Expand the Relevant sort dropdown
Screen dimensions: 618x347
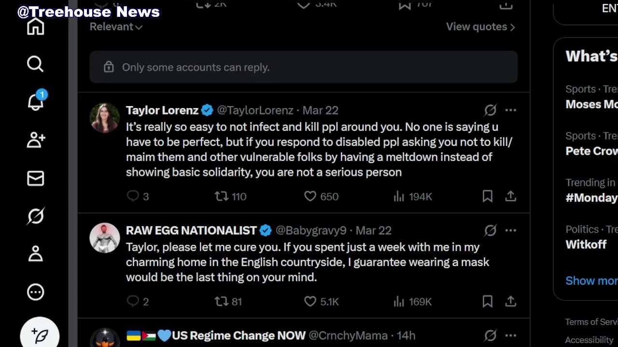pyautogui.click(x=116, y=27)
